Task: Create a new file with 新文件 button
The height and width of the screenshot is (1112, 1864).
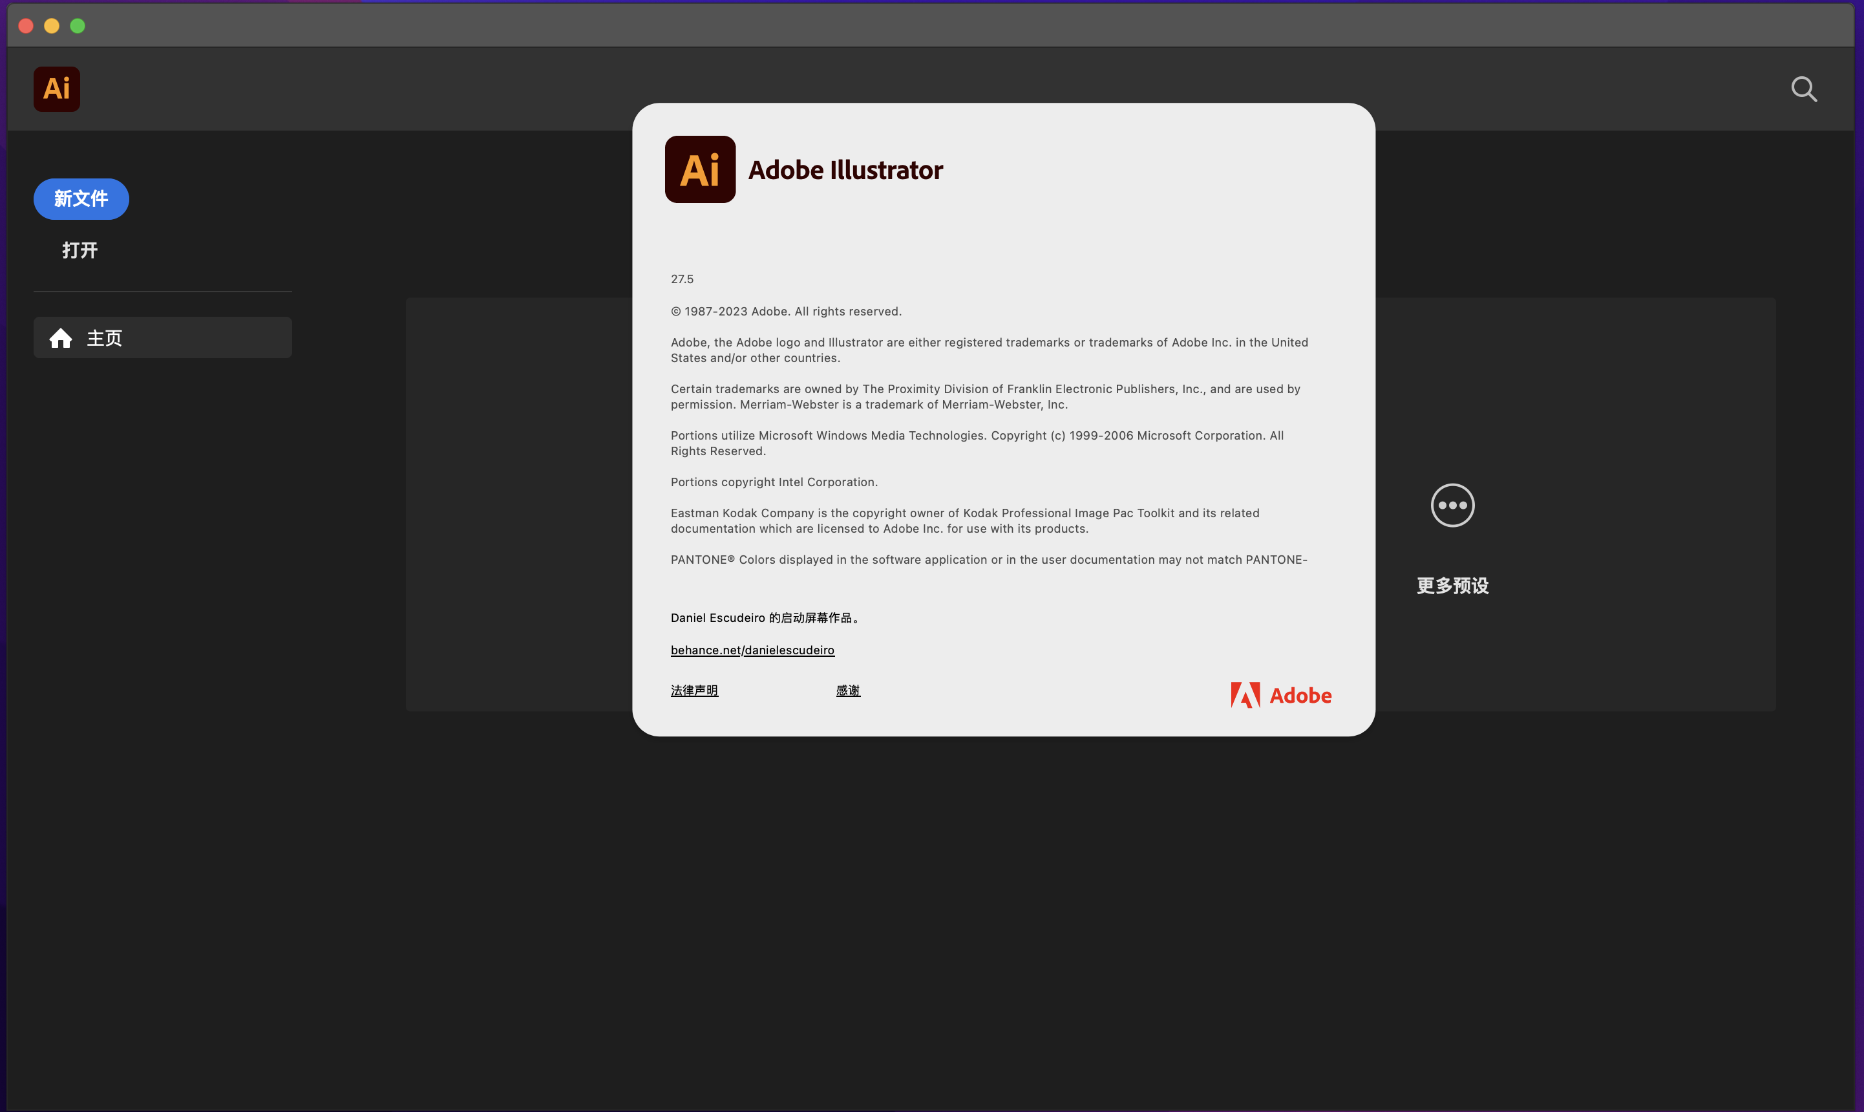Action: pos(81,199)
